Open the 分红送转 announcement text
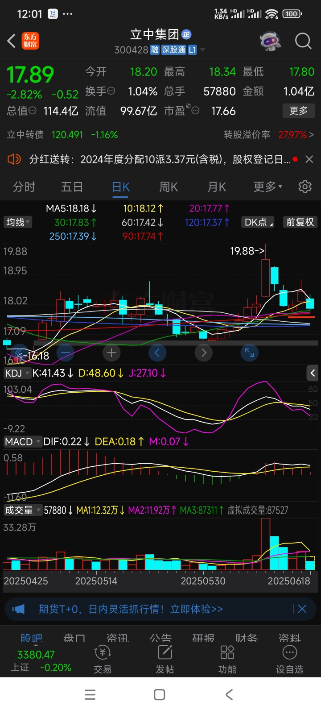Image resolution: width=321 pixels, height=714 pixels. pyautogui.click(x=160, y=159)
